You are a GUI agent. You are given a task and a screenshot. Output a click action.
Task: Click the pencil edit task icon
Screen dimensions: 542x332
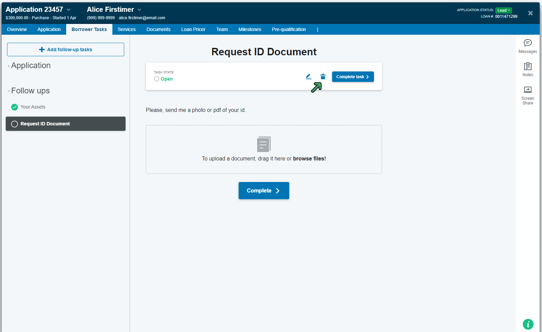tap(308, 77)
